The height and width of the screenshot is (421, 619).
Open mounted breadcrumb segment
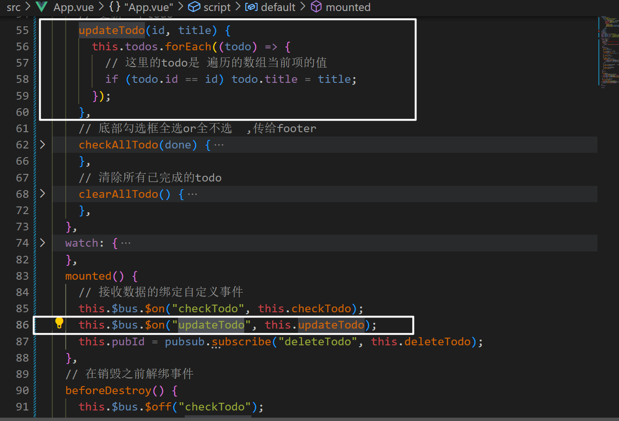[x=348, y=7]
